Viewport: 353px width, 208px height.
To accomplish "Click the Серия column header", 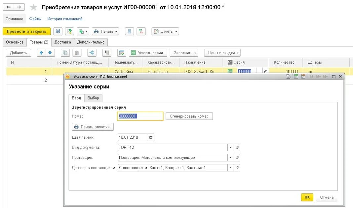I will [246, 62].
